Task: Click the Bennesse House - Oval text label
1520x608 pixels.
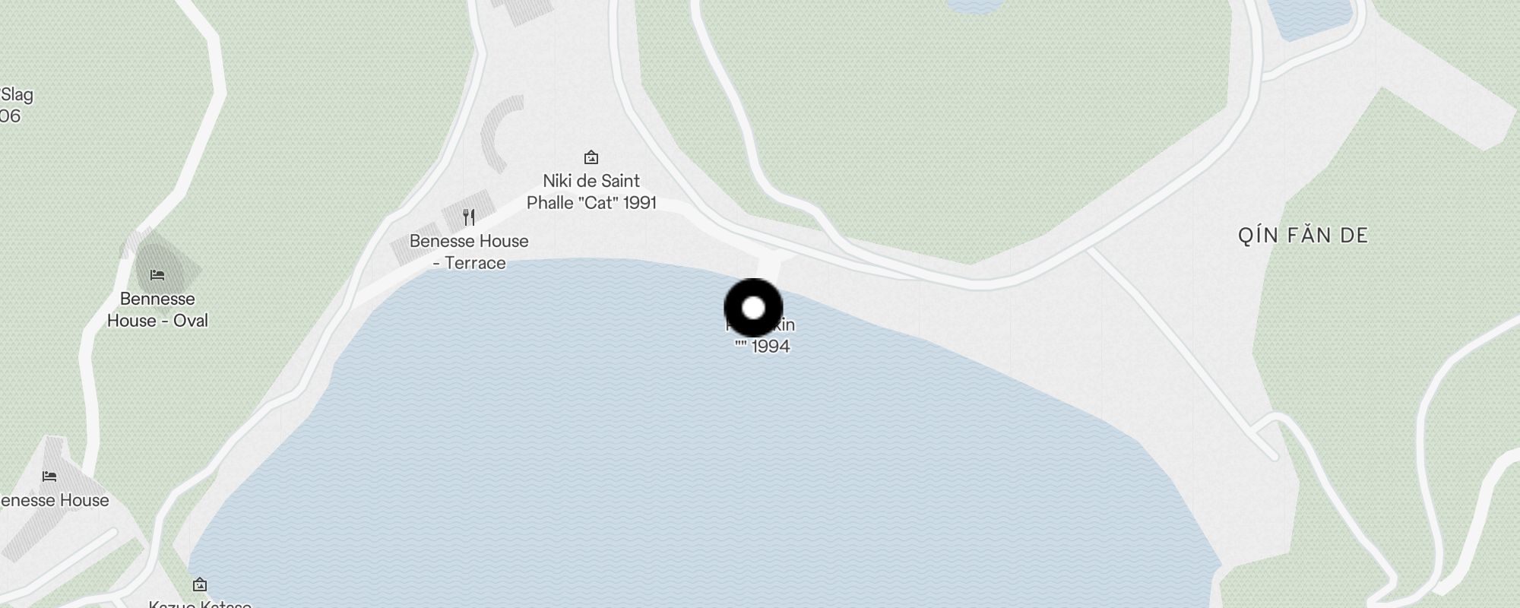Action: pos(157,309)
